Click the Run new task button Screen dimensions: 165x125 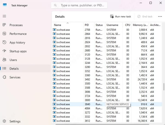point(121,16)
